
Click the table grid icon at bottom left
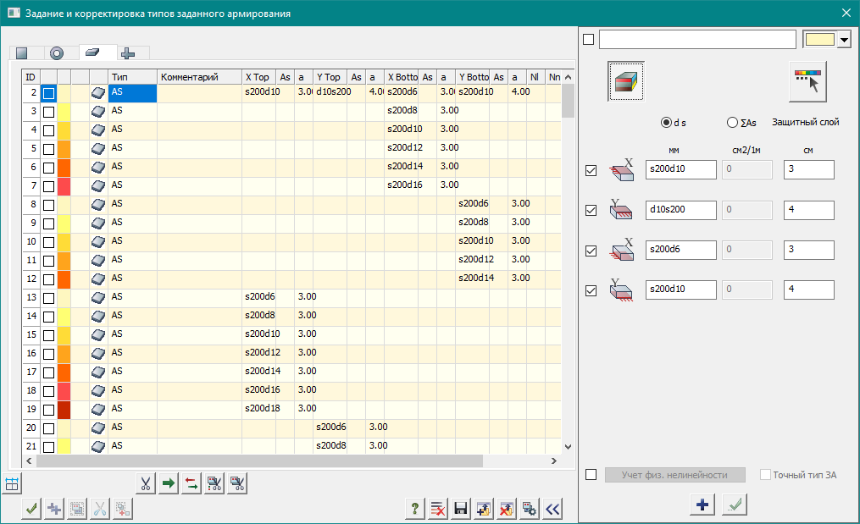[12, 484]
